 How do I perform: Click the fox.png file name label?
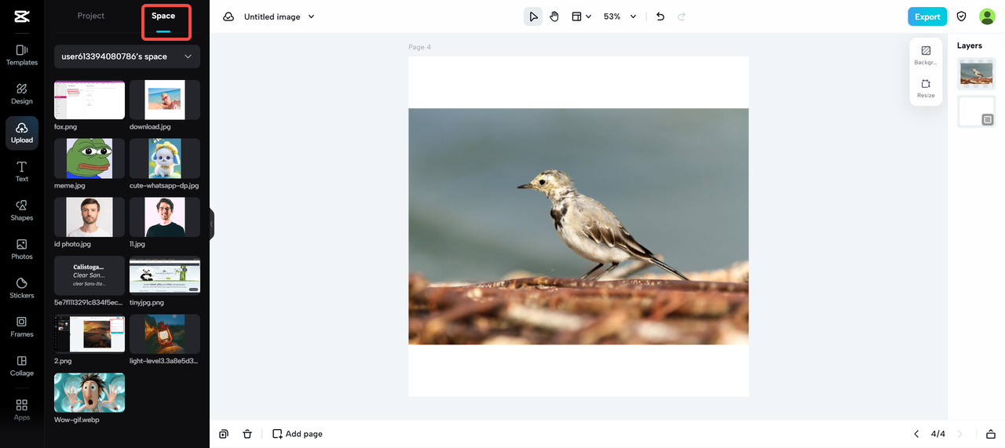66,126
